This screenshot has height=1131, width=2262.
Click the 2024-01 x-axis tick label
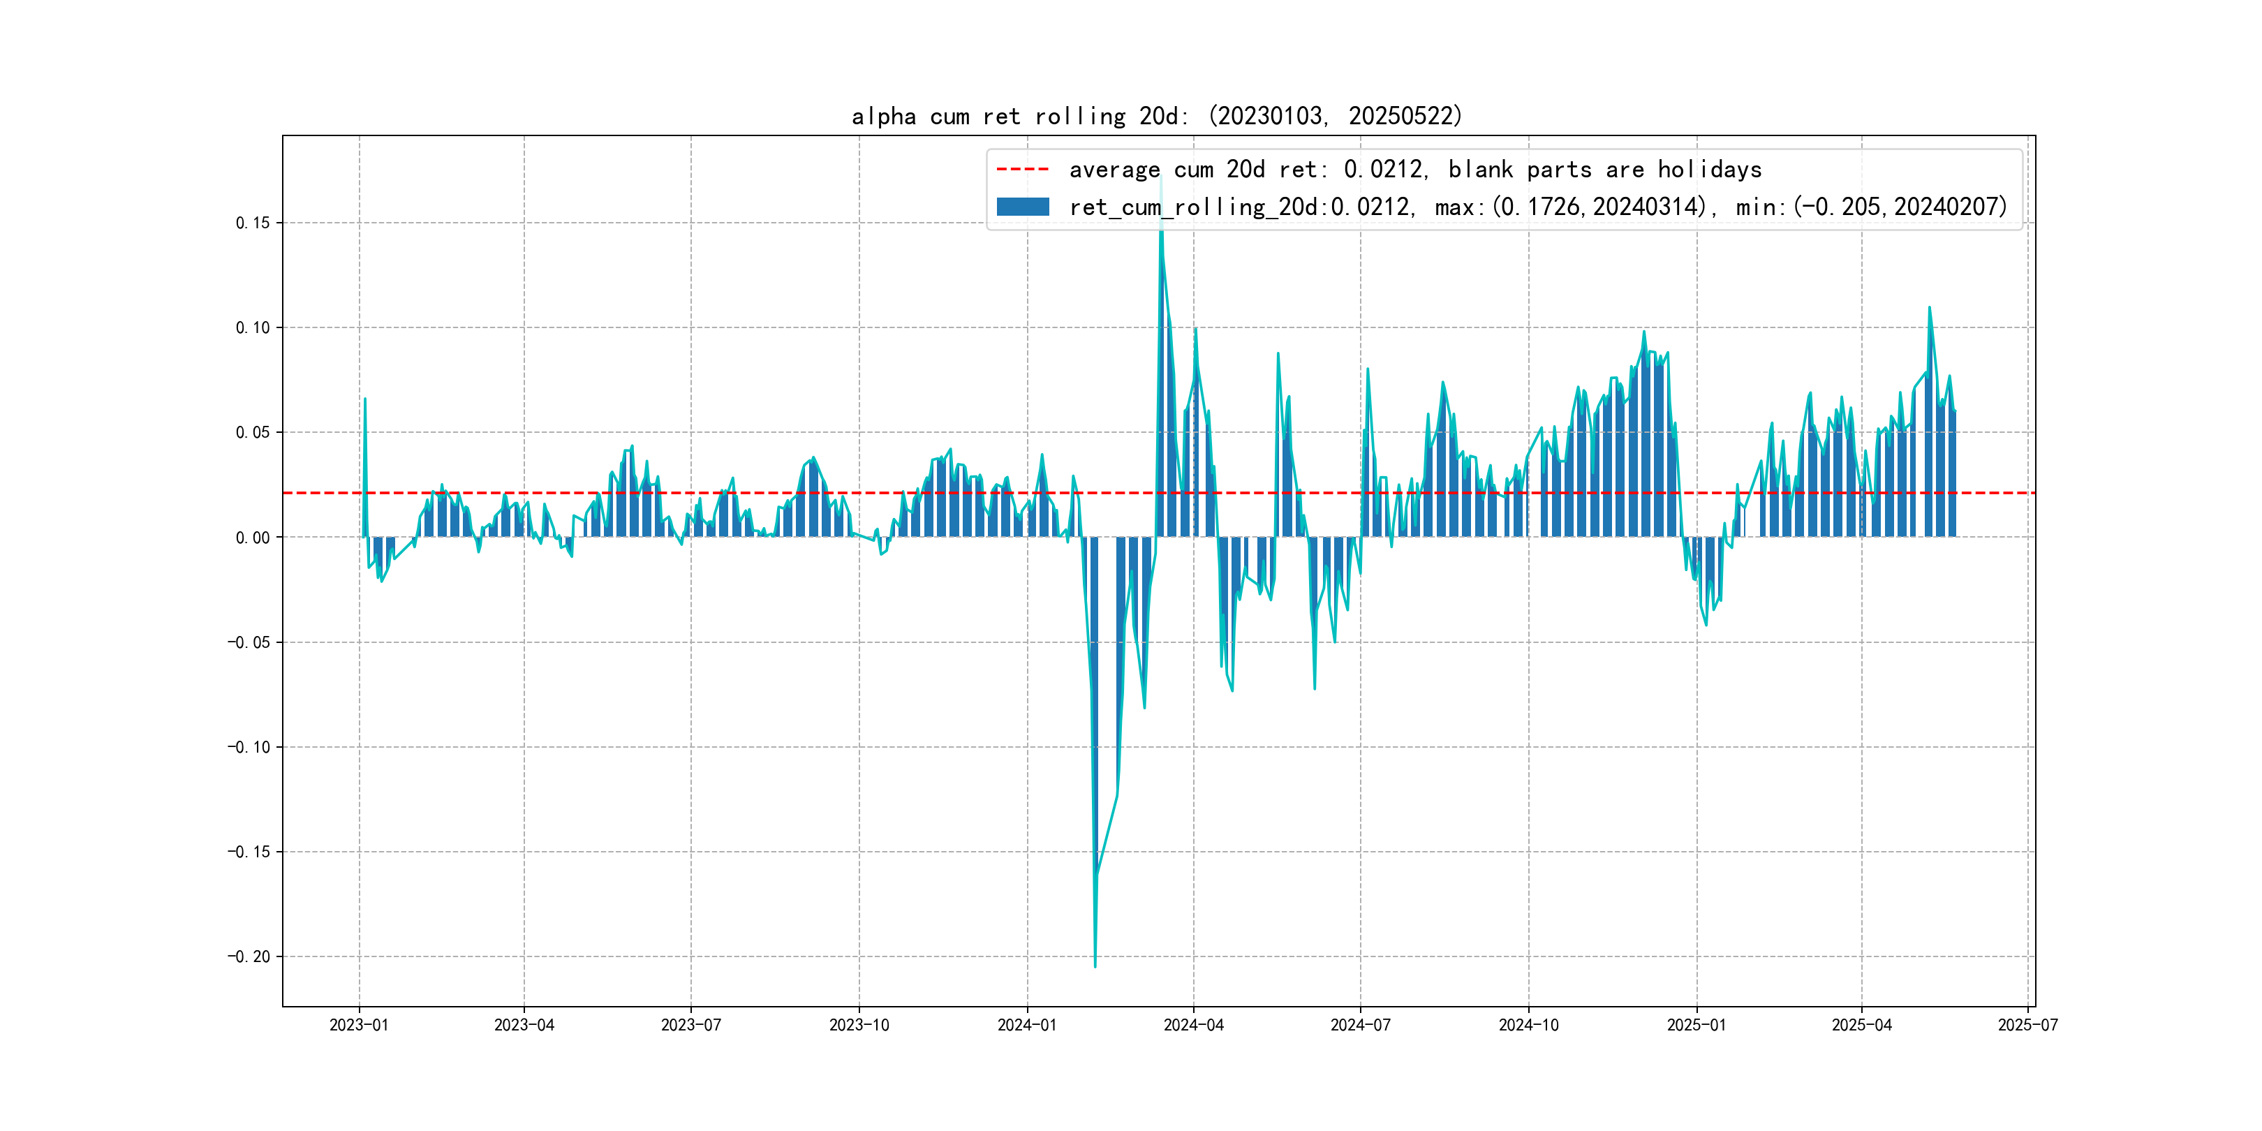[x=1026, y=1025]
